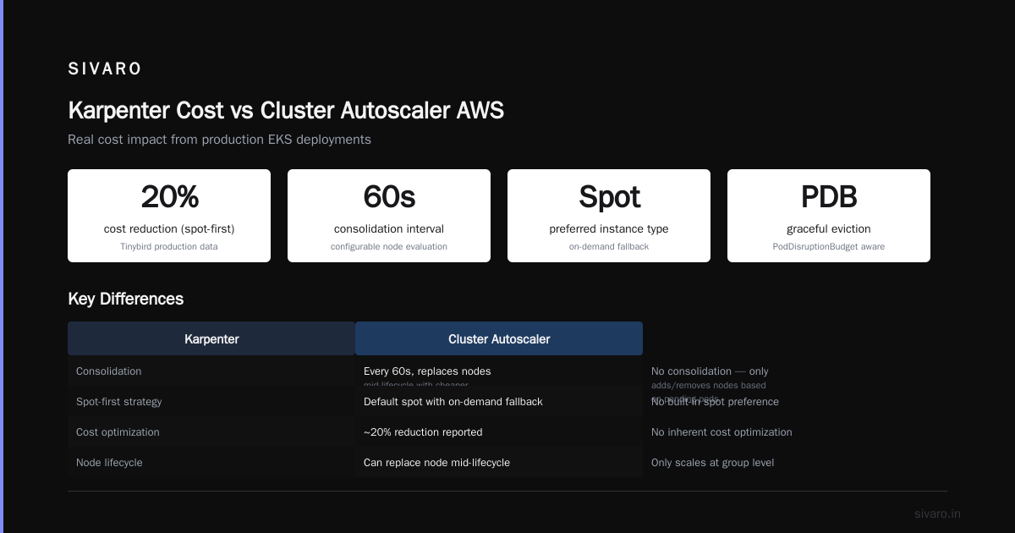Image resolution: width=1015 pixels, height=533 pixels.
Task: Click cell 'Every 60s, replaces nodes'
Action: tap(427, 371)
